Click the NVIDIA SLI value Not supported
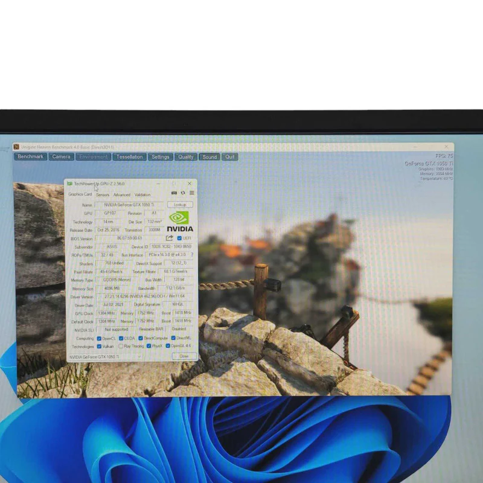Screen dimensions: 483x483 point(116,329)
